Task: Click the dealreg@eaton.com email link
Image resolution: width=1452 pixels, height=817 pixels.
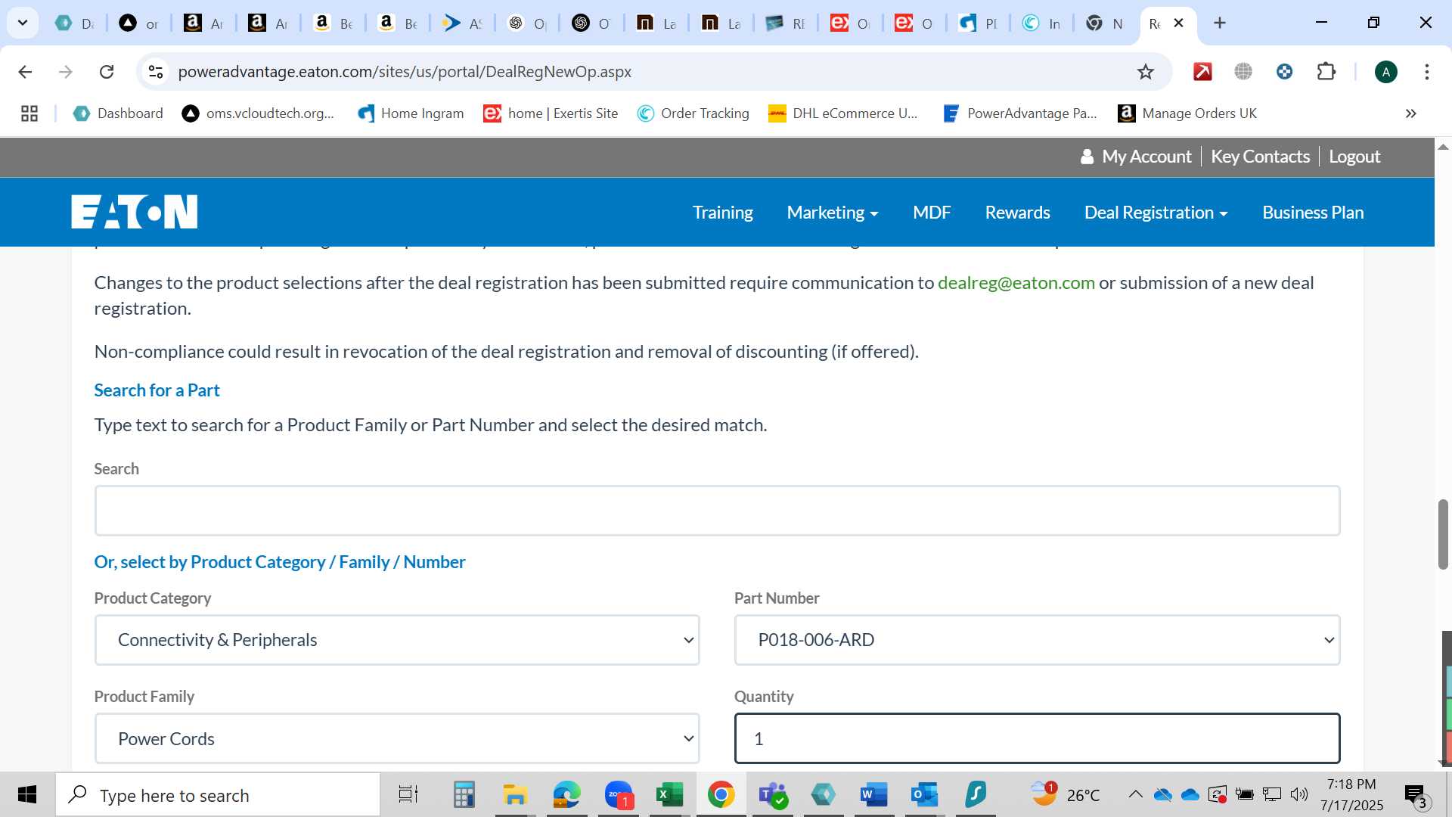Action: point(1016,283)
